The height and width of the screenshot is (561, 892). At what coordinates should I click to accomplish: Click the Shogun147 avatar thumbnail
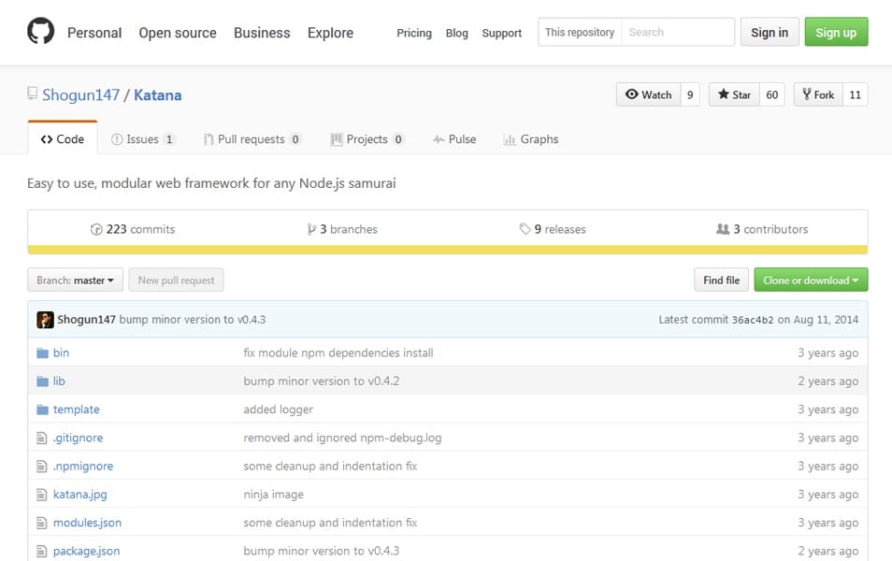[45, 320]
